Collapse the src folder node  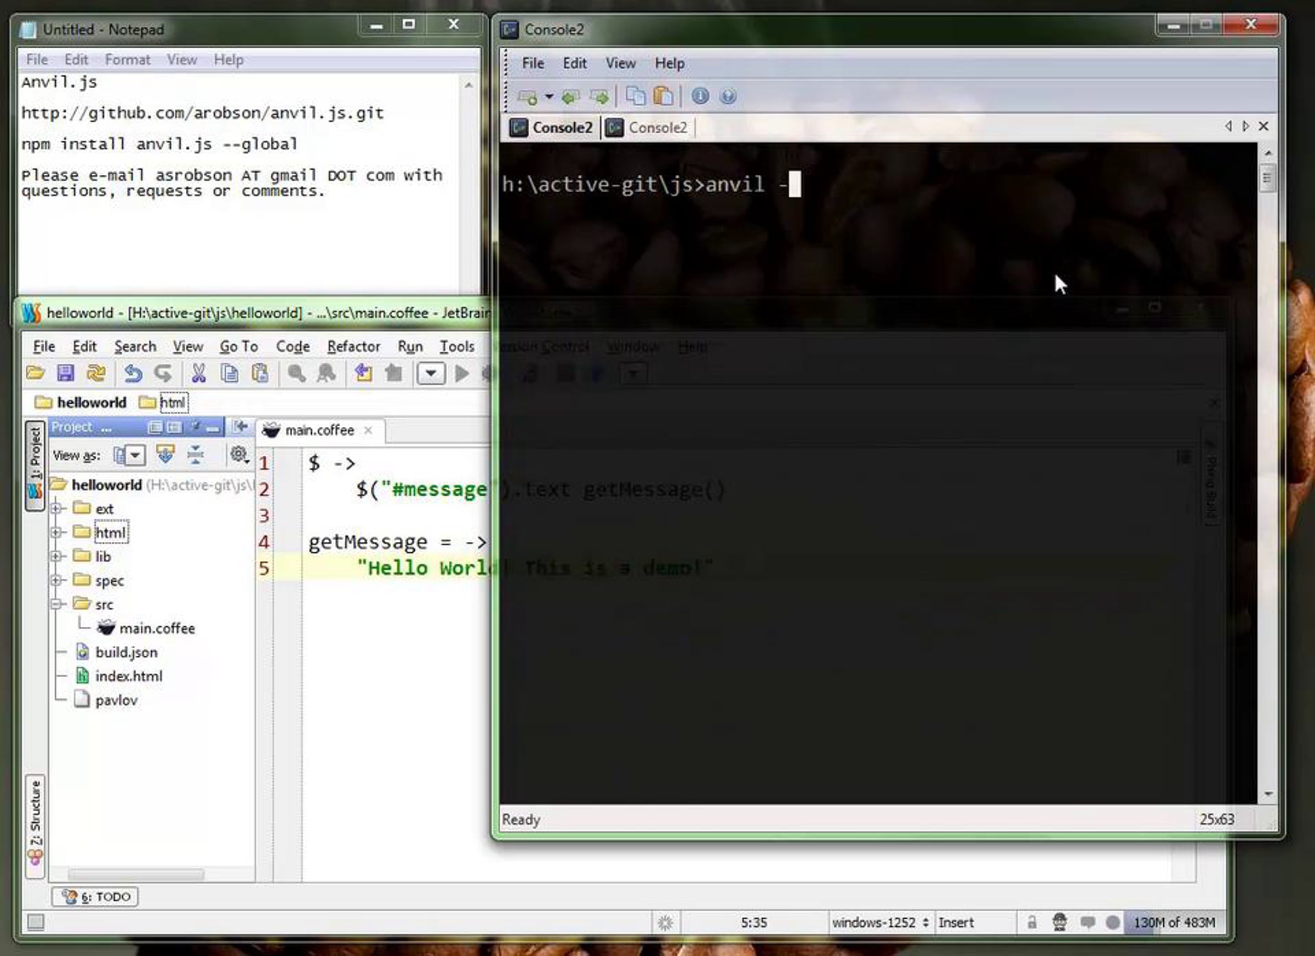56,604
